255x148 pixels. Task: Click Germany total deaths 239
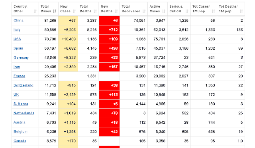[93, 58]
